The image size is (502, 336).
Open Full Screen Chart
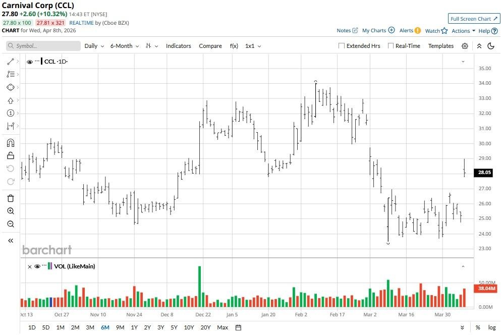pos(474,19)
